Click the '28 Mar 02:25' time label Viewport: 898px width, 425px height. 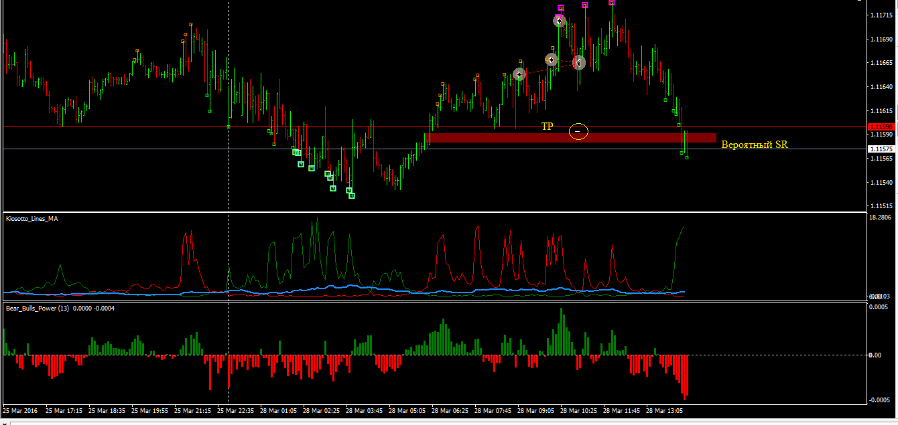(321, 410)
